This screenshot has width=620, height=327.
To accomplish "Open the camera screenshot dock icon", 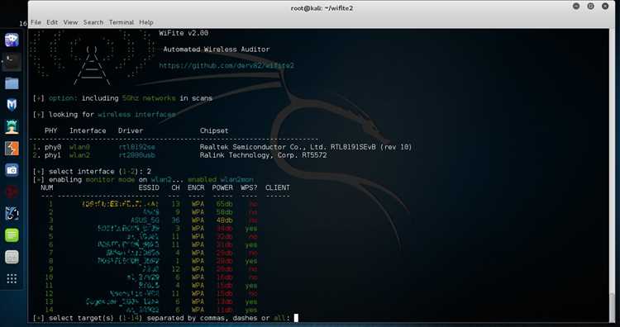I will (x=12, y=170).
